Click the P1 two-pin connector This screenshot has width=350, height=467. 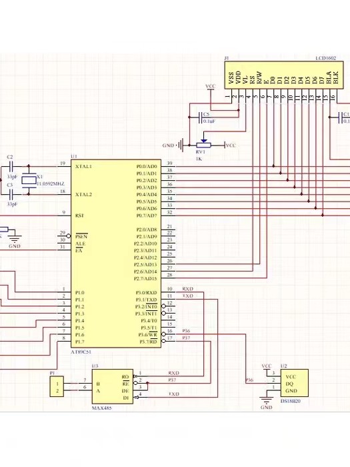point(58,386)
